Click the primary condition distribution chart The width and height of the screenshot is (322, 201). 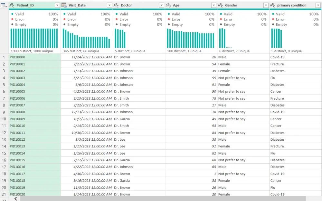(x=277, y=38)
